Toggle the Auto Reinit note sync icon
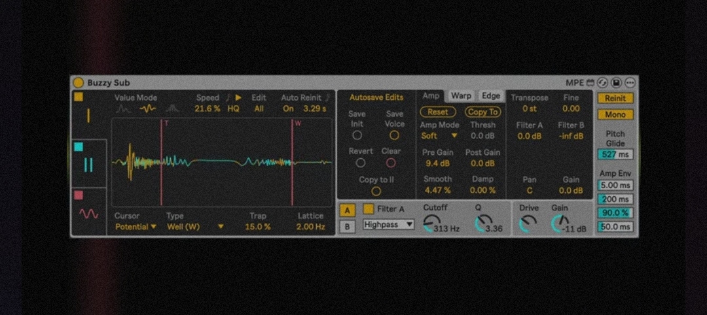The width and height of the screenshot is (707, 315). [328, 97]
